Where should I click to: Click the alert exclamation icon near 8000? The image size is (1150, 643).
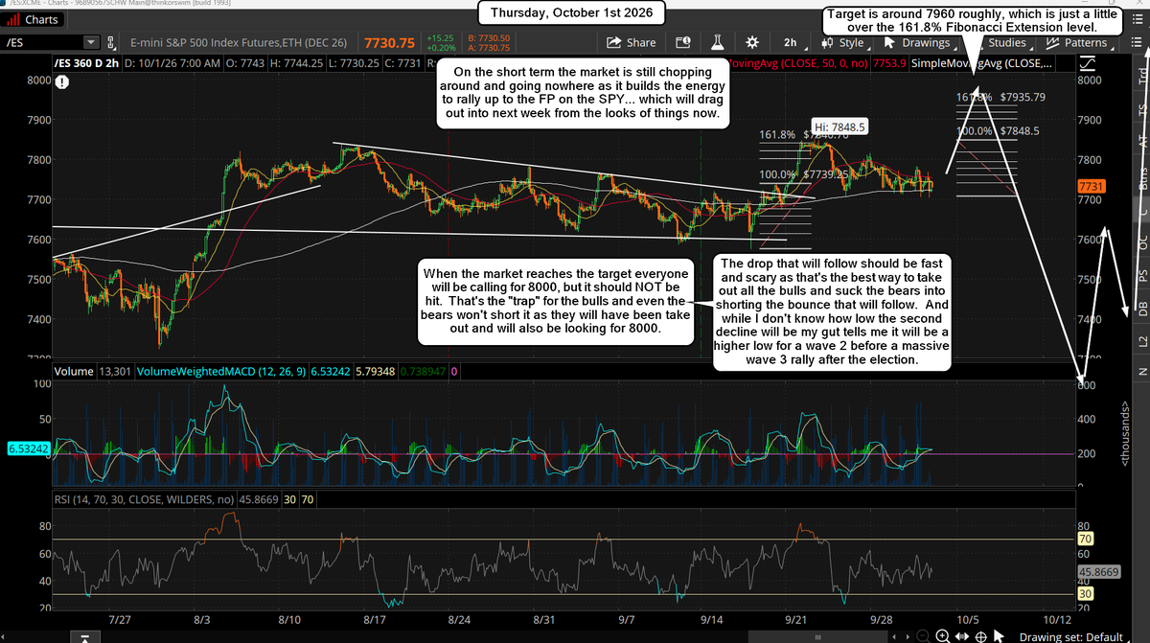pos(60,83)
